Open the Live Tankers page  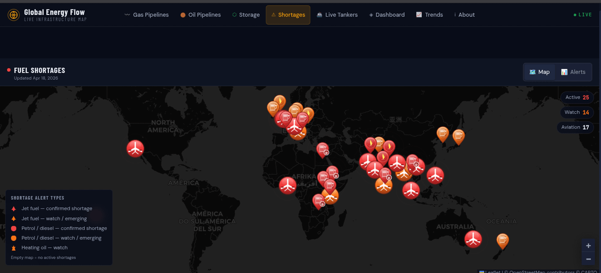coord(337,15)
